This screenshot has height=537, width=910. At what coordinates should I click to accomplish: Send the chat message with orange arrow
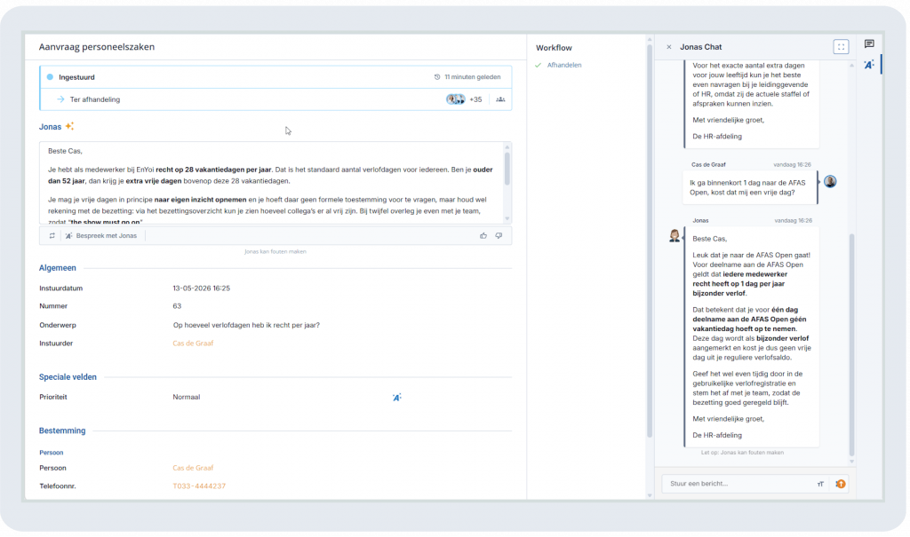point(841,484)
